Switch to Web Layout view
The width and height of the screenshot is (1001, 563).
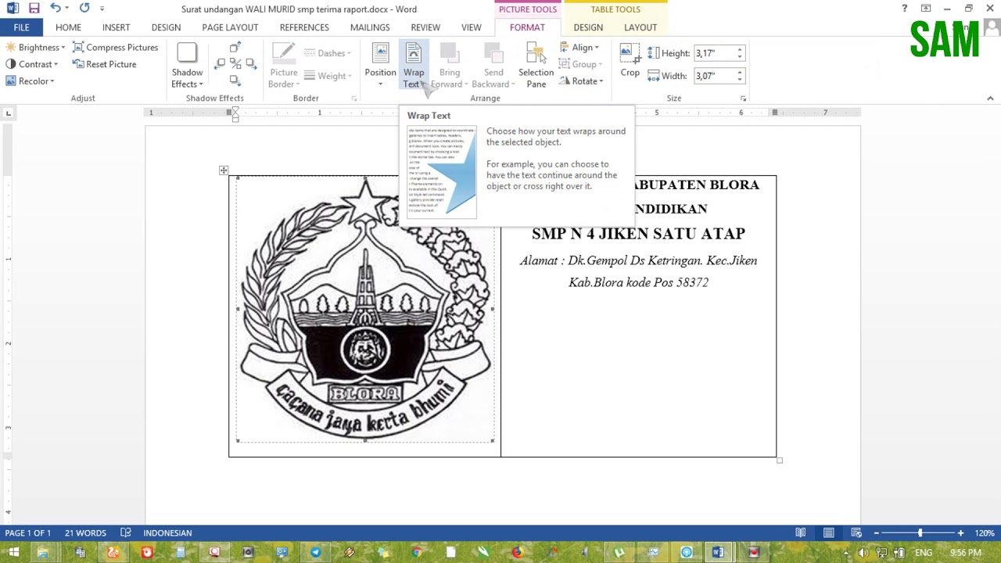pyautogui.click(x=856, y=533)
